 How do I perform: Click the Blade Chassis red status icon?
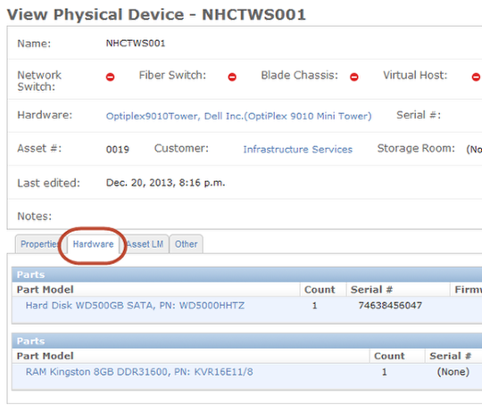pos(354,77)
